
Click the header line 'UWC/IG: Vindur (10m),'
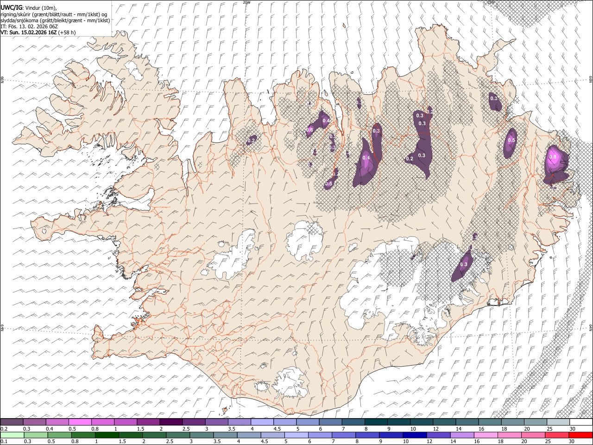pos(29,8)
